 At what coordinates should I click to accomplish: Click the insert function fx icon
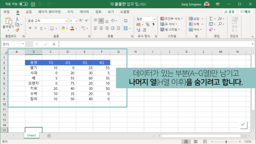point(54,44)
